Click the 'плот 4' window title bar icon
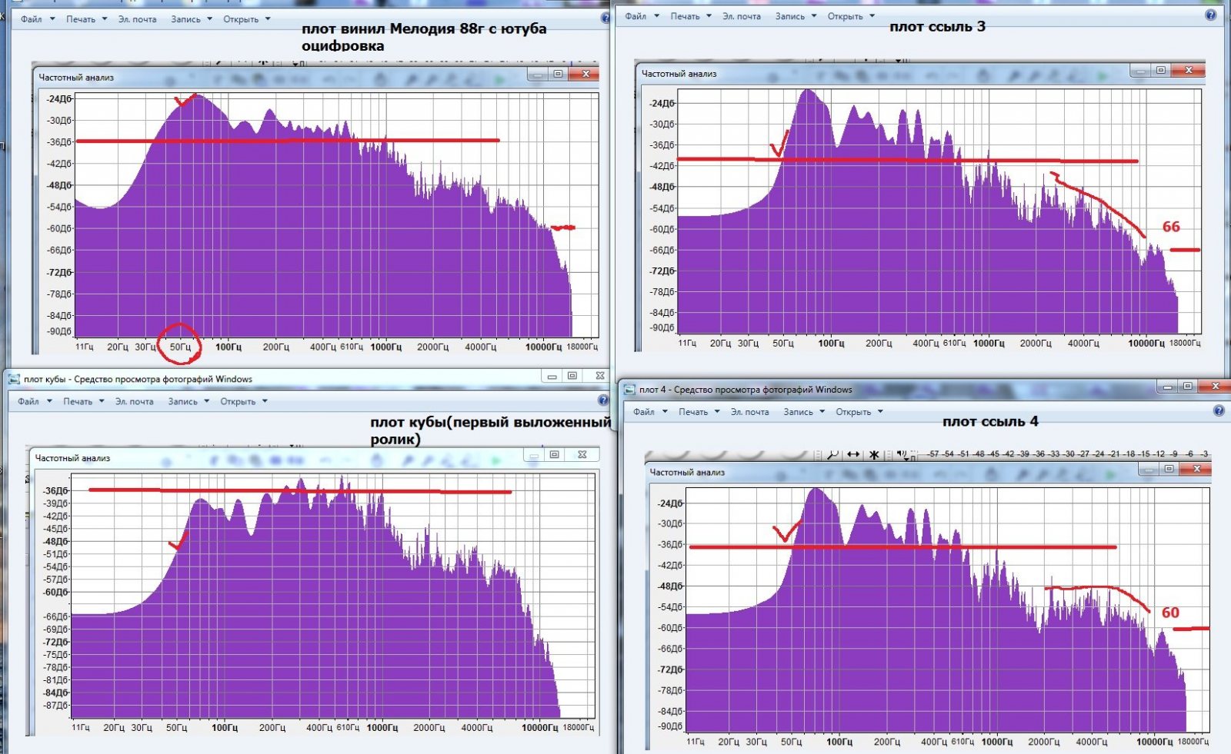The height and width of the screenshot is (754, 1231). [x=629, y=389]
